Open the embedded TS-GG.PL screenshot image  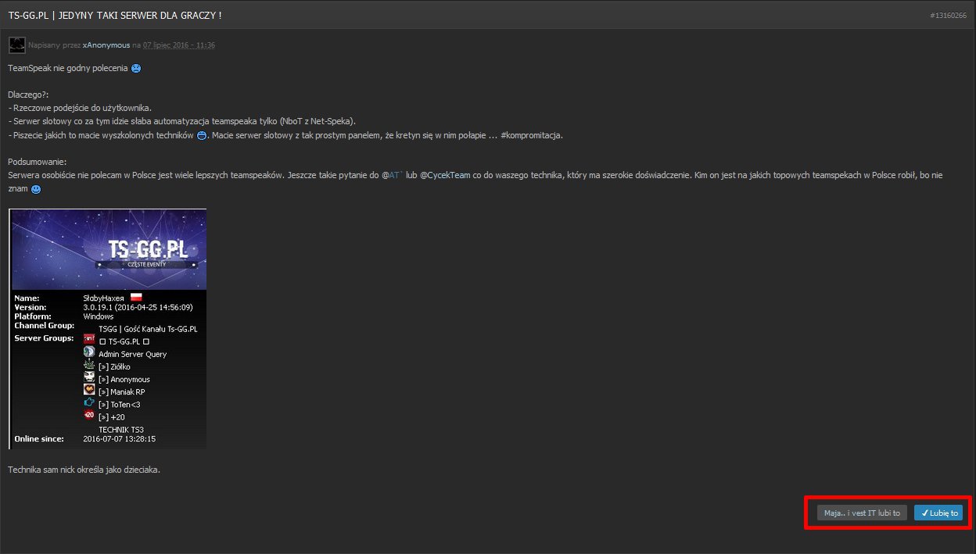[x=108, y=329]
